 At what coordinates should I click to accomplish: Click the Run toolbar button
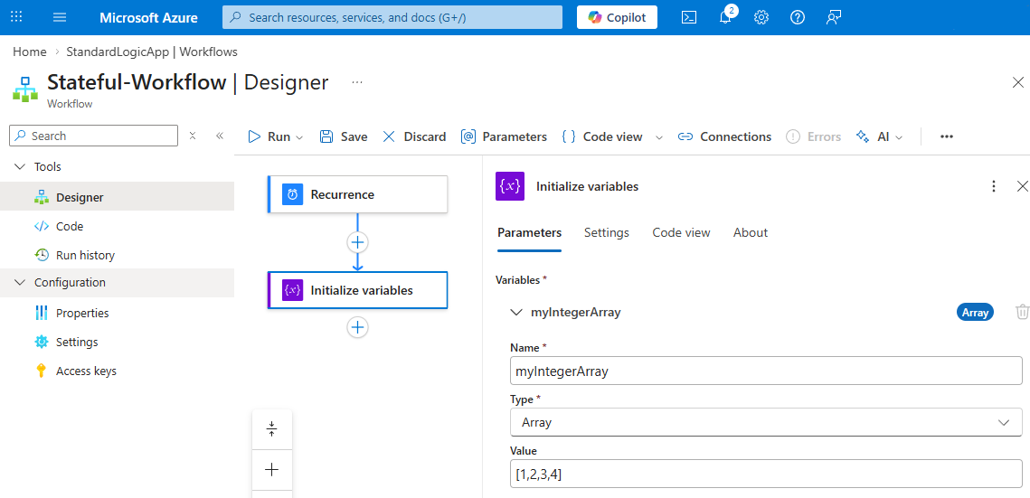269,136
